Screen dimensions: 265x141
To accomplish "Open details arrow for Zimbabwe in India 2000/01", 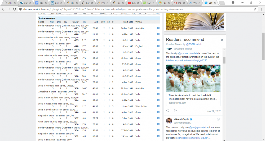I will tap(158, 94).
